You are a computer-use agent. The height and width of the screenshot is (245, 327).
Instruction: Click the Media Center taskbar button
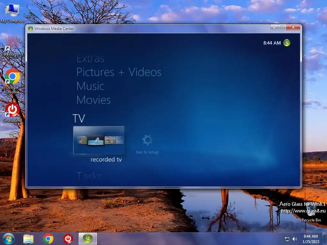[87, 239]
